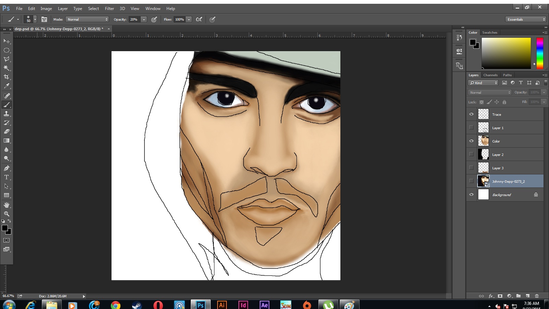This screenshot has width=549, height=309.
Task: Select the Brush tool in the left toolbar
Action: (x=7, y=105)
